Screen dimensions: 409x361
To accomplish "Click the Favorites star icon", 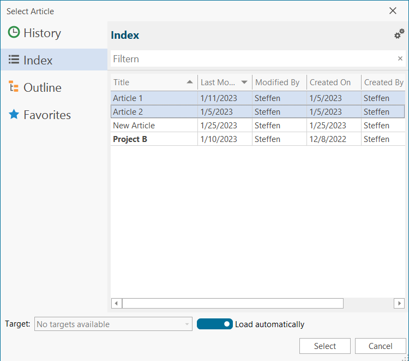I will (14, 115).
